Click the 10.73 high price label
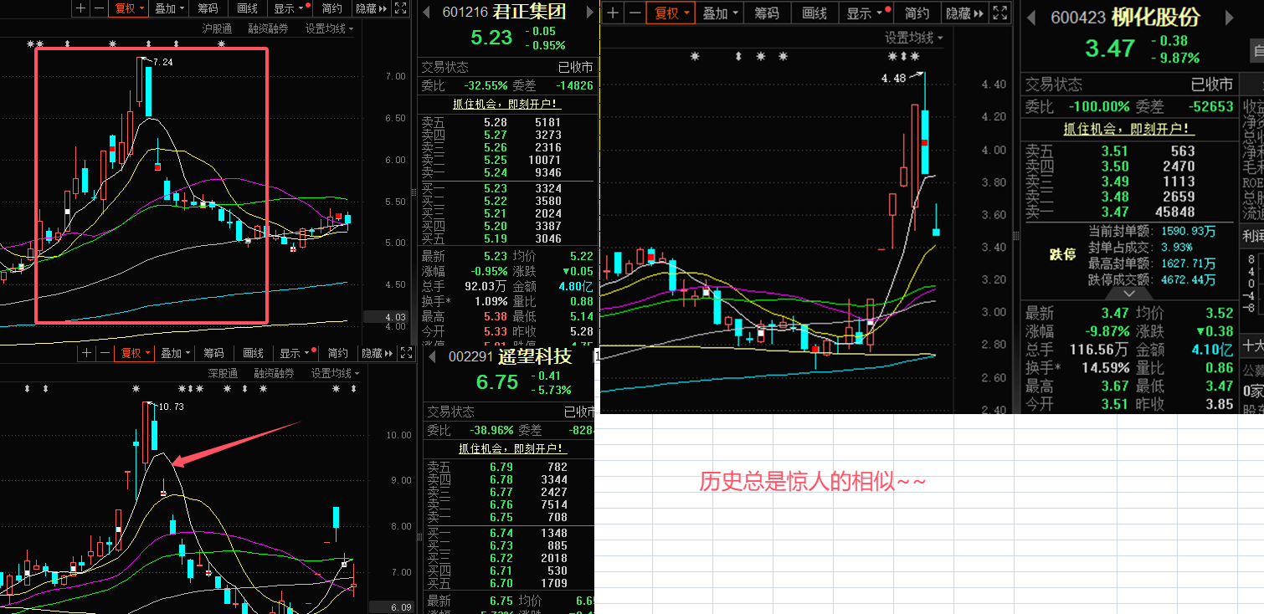Image resolution: width=1264 pixels, height=614 pixels. coord(171,407)
